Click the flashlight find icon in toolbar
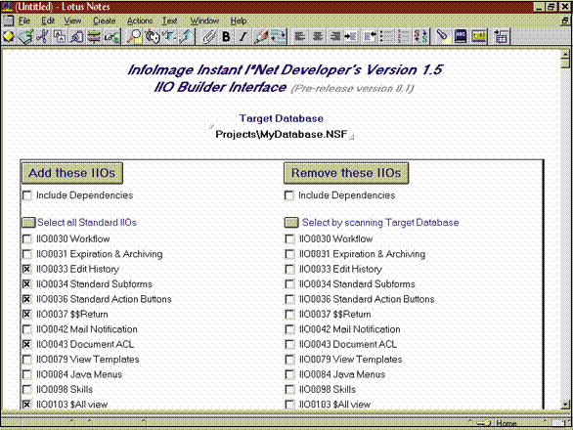The image size is (573, 430). coord(443,36)
